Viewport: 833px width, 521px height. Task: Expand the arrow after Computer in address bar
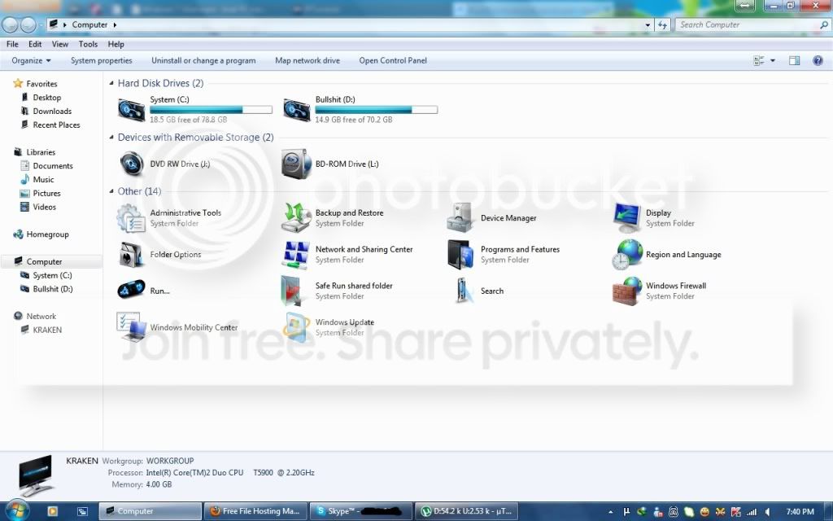click(115, 24)
